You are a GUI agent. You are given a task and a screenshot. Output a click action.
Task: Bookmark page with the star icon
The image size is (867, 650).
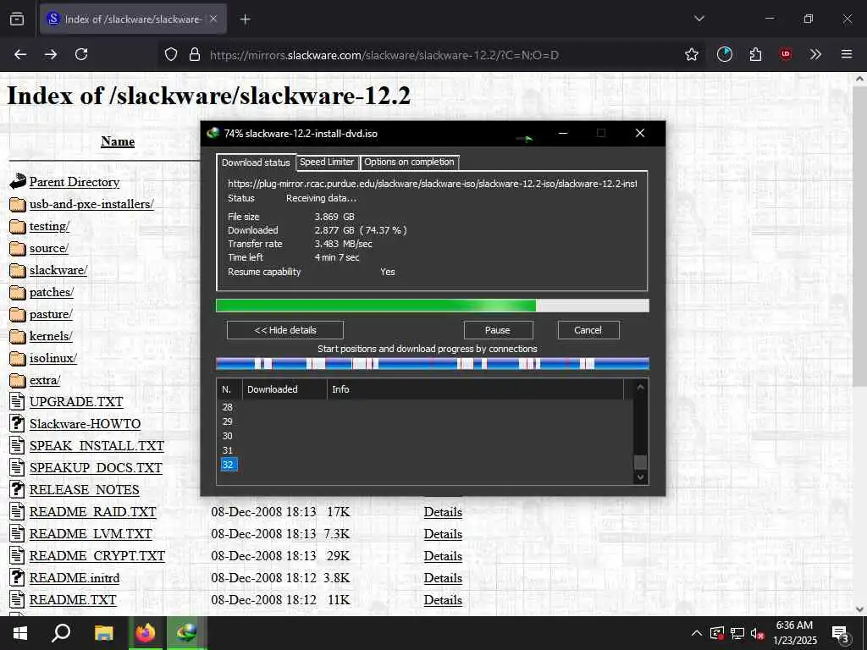pos(691,54)
